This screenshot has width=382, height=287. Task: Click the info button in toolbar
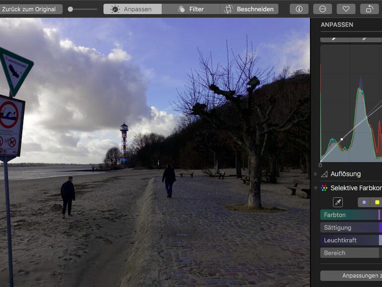click(299, 9)
